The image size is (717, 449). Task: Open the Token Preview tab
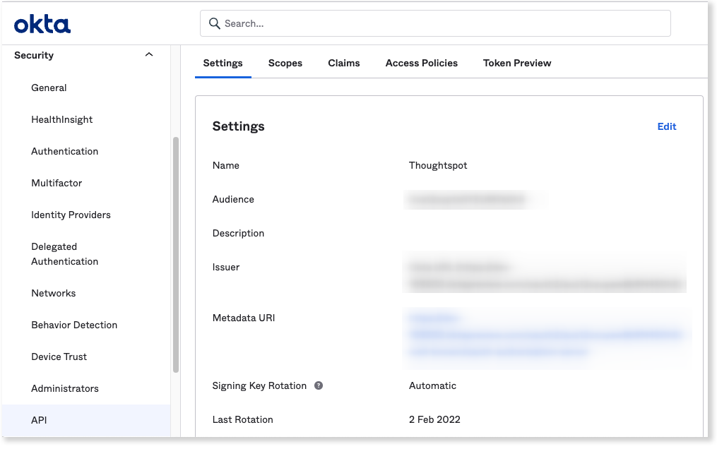(x=516, y=63)
